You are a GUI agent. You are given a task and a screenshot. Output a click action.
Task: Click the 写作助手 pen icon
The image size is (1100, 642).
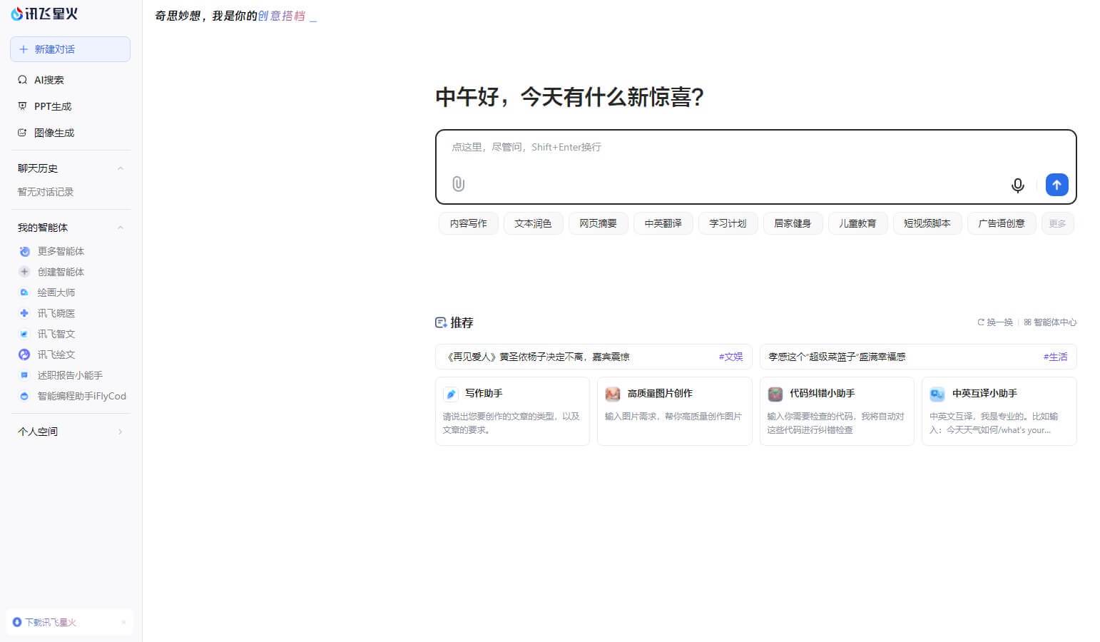[x=451, y=394]
